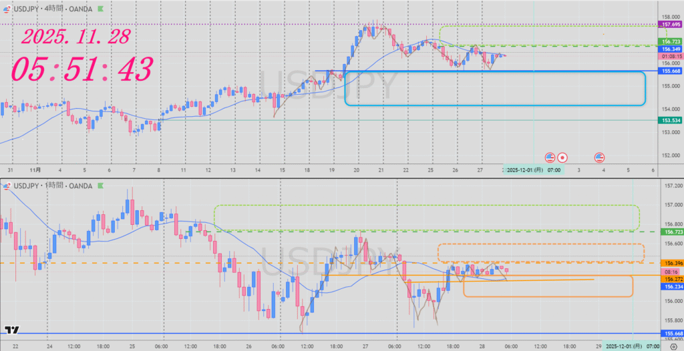Select the purple 157.695 price label

pos(670,24)
